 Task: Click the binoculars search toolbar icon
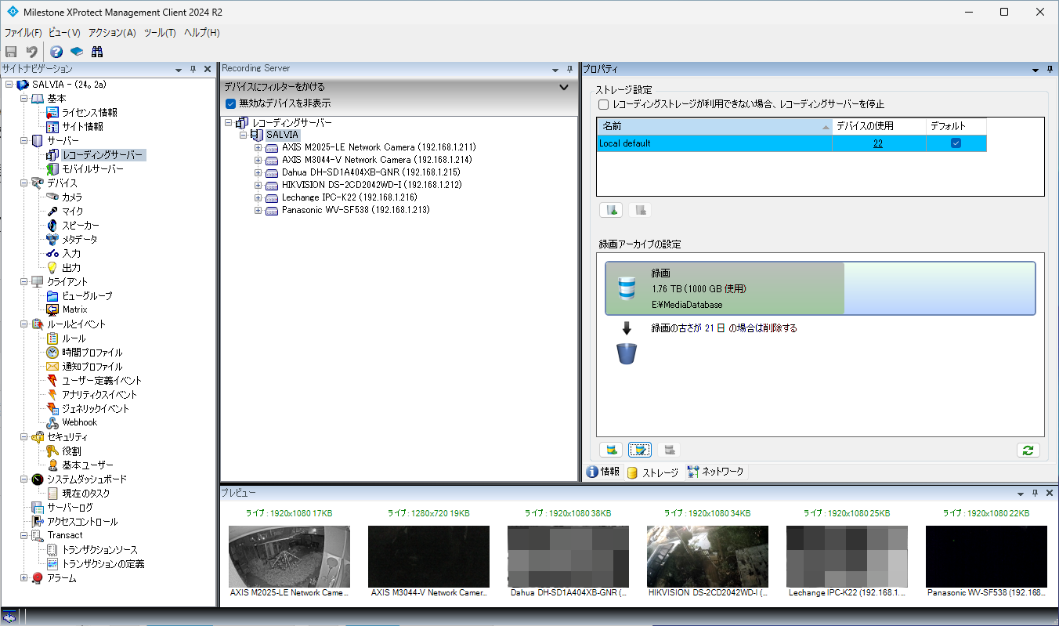coord(97,52)
